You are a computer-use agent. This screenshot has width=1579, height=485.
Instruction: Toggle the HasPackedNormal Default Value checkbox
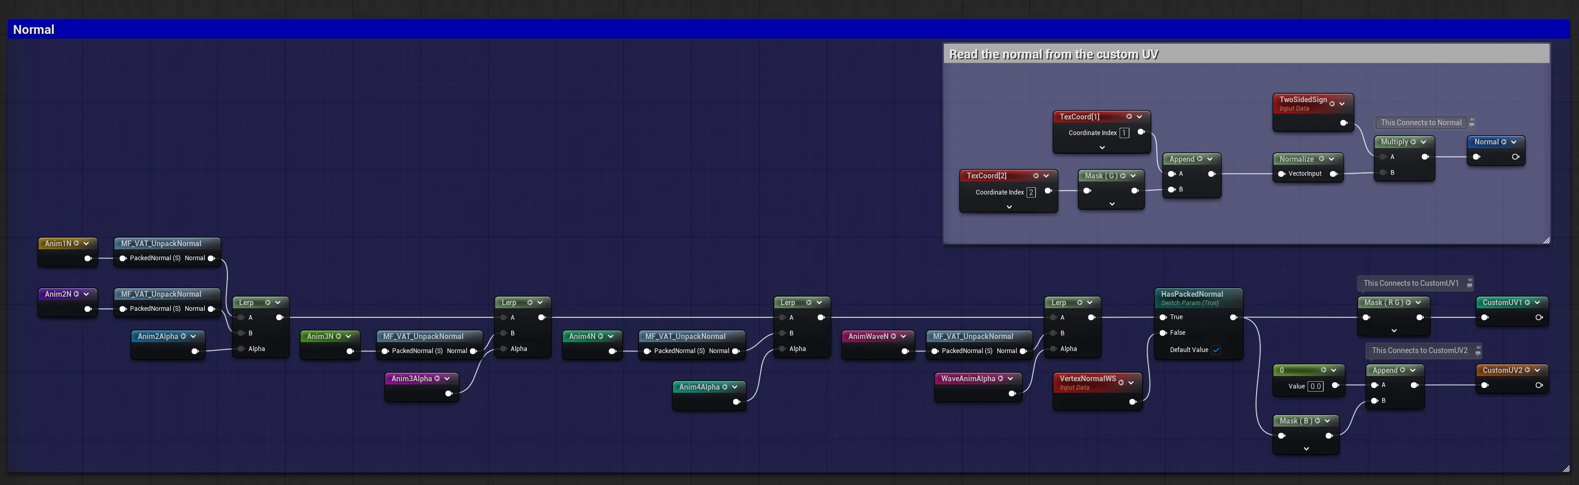pyautogui.click(x=1216, y=349)
